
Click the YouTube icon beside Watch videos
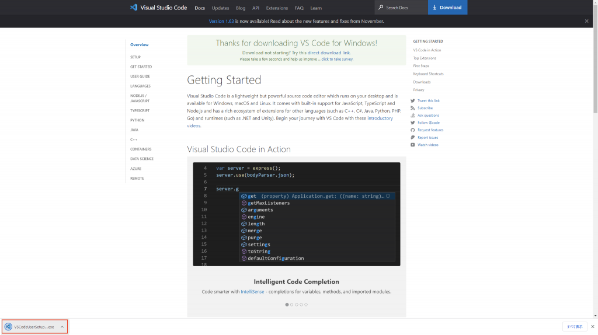coord(413,145)
